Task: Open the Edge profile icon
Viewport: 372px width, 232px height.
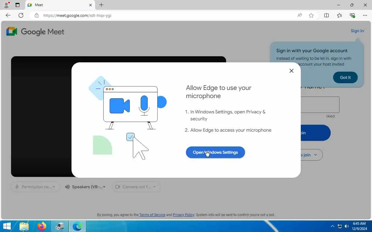Action: (6, 5)
